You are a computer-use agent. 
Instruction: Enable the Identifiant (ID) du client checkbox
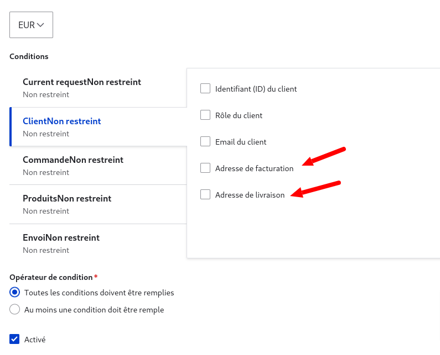[205, 88]
